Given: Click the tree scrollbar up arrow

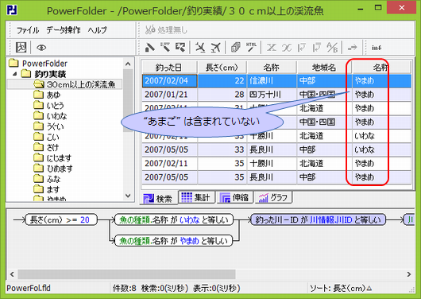Looking at the screenshot, I should [128, 64].
